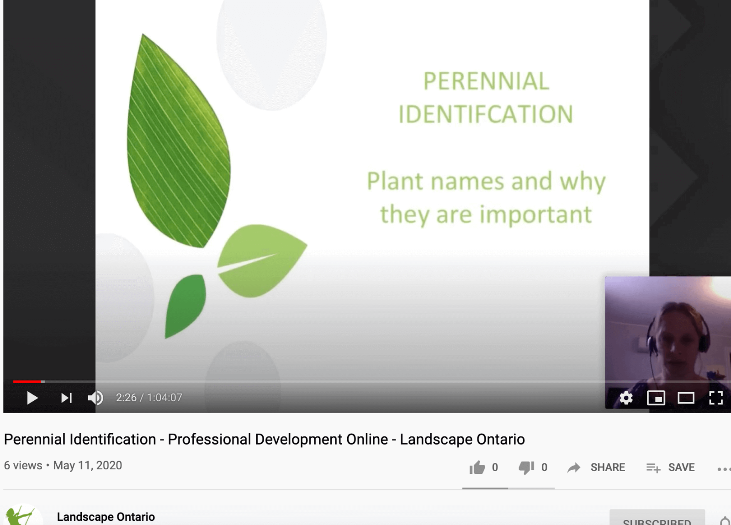Enter fullscreen mode

715,398
